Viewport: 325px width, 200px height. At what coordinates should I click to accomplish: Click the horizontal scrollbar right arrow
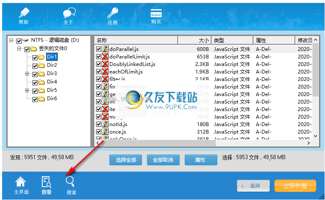(309, 143)
